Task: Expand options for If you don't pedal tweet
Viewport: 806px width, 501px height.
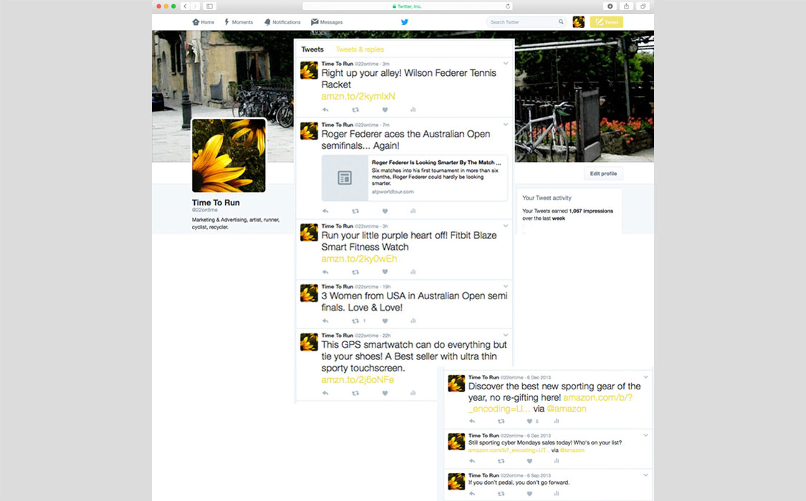Action: pos(646,475)
